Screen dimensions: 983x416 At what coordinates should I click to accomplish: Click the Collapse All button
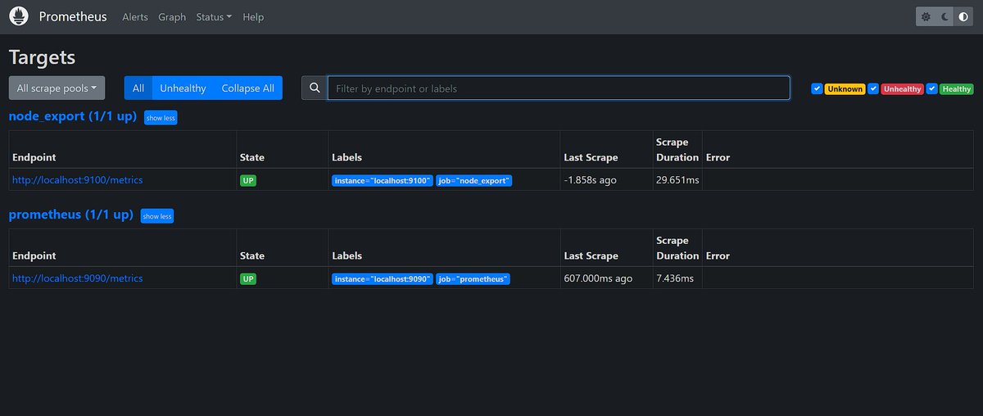click(x=247, y=88)
